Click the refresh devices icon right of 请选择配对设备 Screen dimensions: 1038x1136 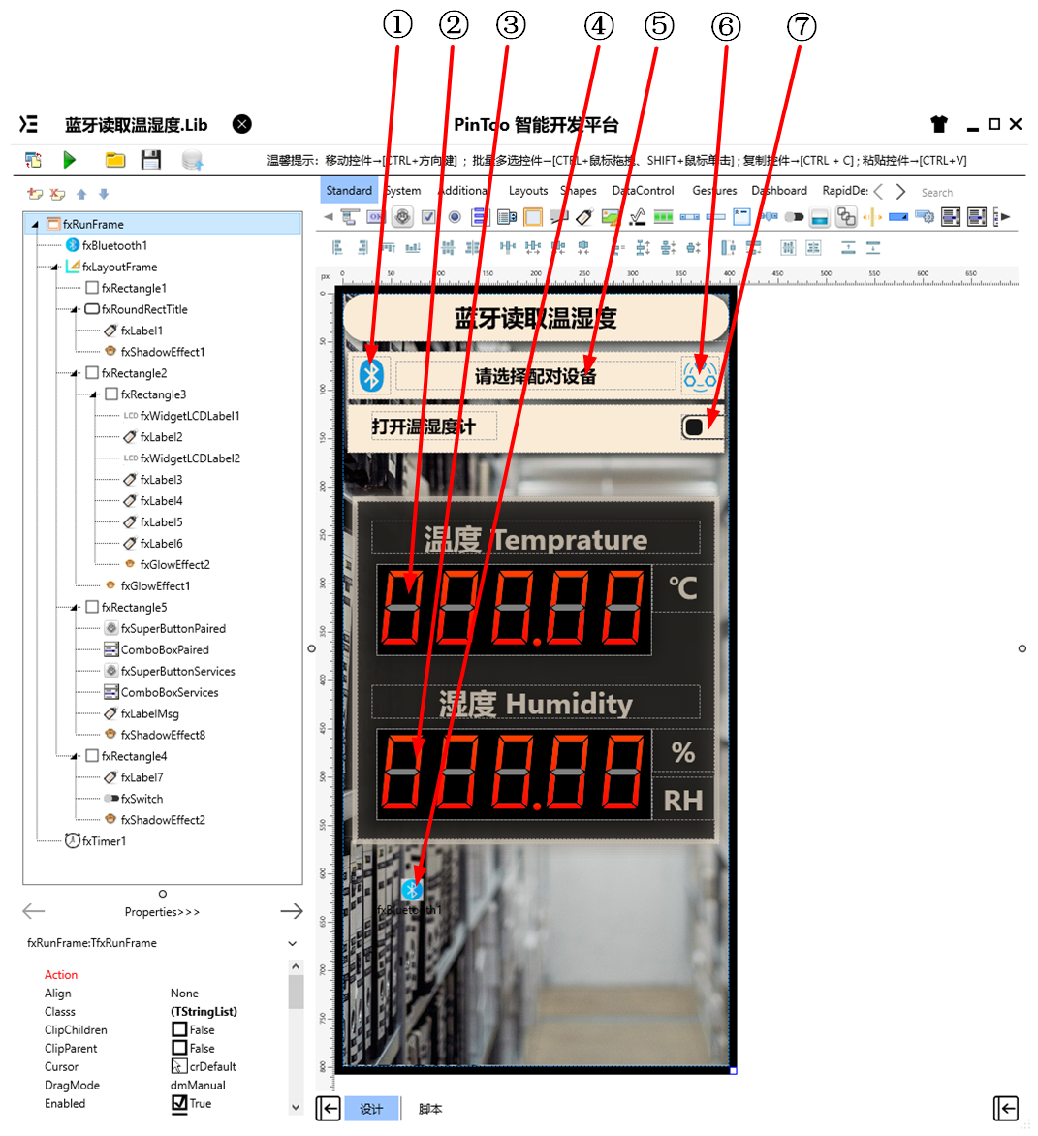click(700, 375)
